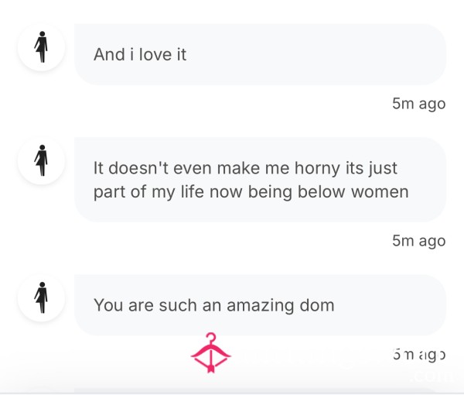Click the word "You" in the third message

coord(108,305)
